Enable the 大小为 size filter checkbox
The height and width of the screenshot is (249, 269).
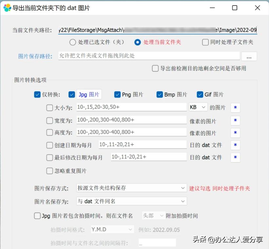coord(50,108)
